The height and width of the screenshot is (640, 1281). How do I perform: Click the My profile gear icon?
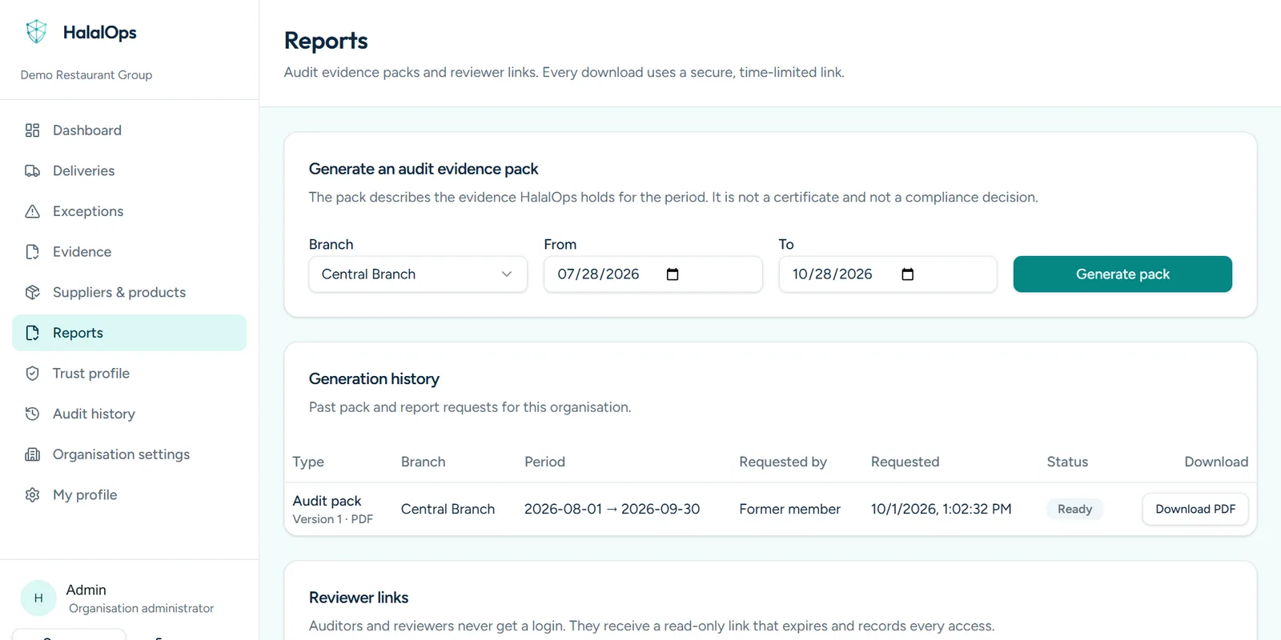[x=32, y=495]
